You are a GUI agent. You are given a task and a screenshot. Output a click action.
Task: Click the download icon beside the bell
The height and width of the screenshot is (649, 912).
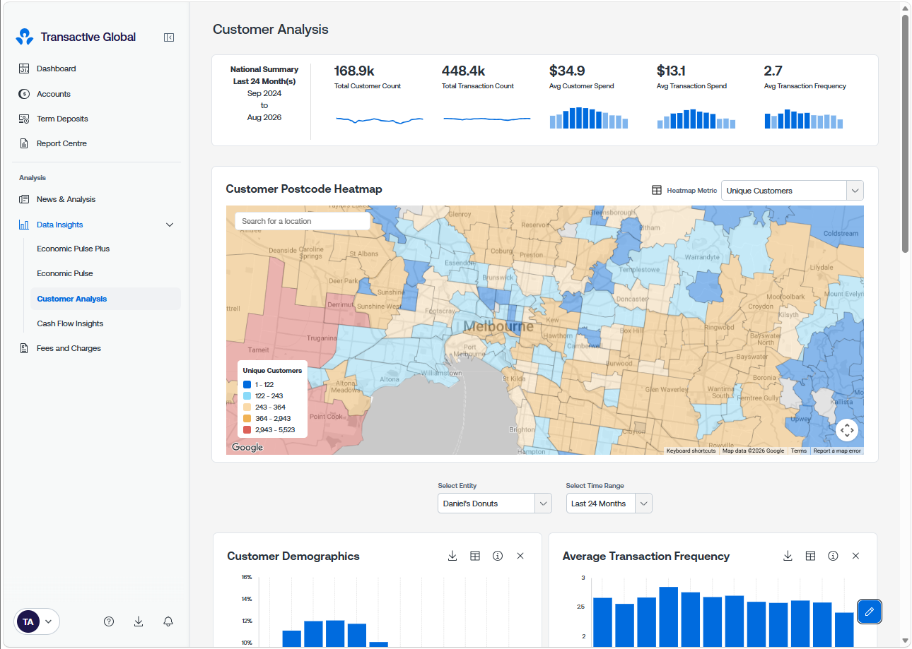pos(139,621)
